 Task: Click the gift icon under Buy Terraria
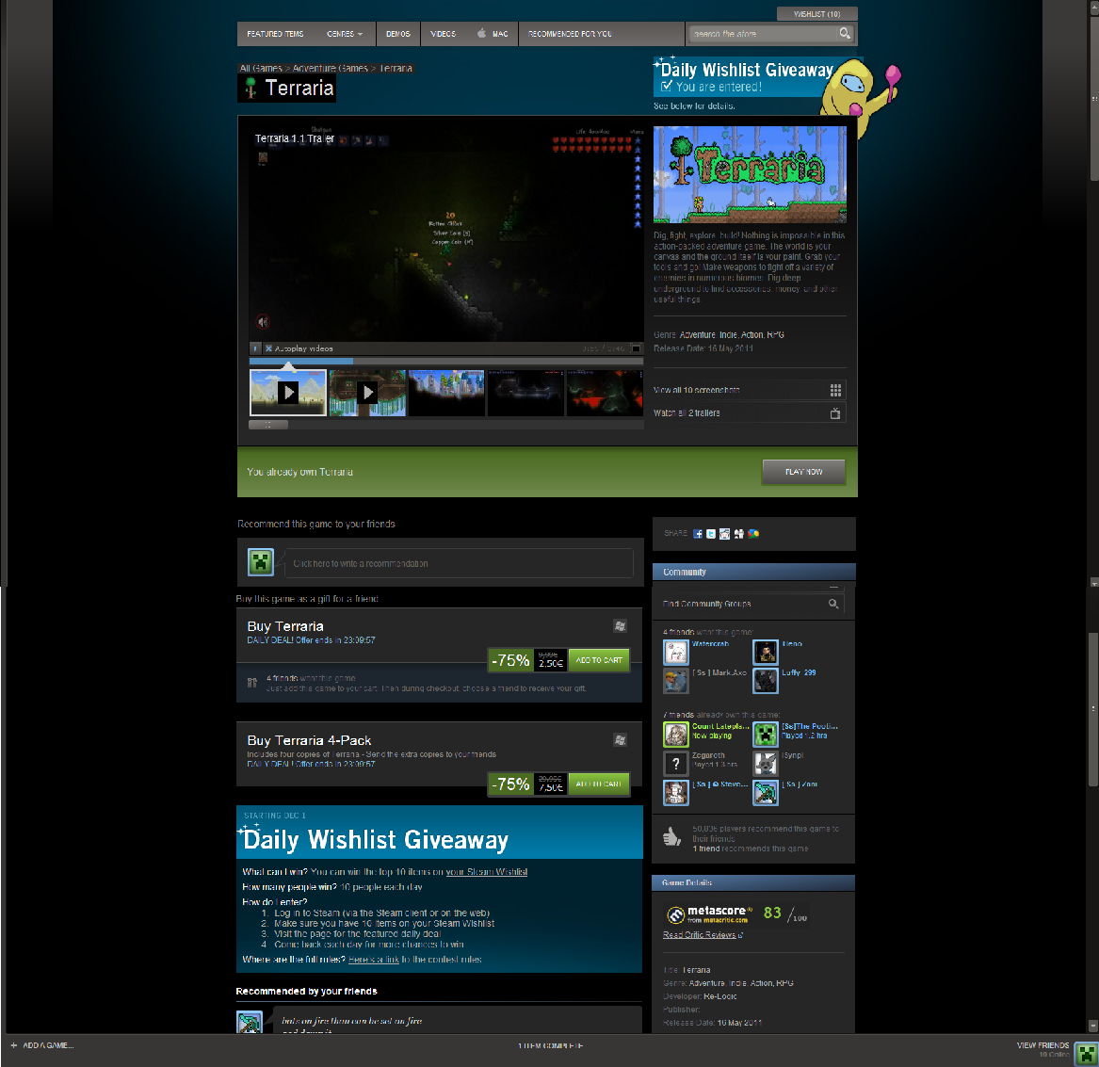pos(252,683)
